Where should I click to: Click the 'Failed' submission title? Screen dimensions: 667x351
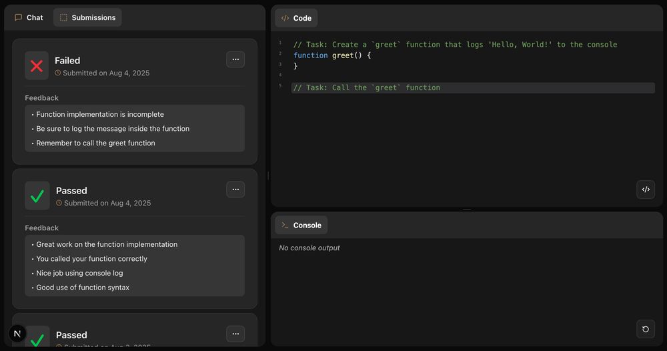tap(67, 61)
